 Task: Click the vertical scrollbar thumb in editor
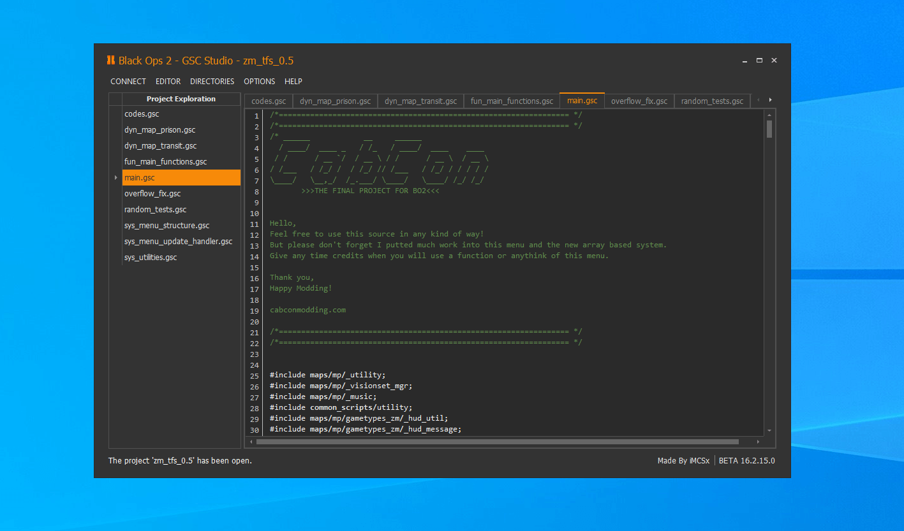coord(769,129)
